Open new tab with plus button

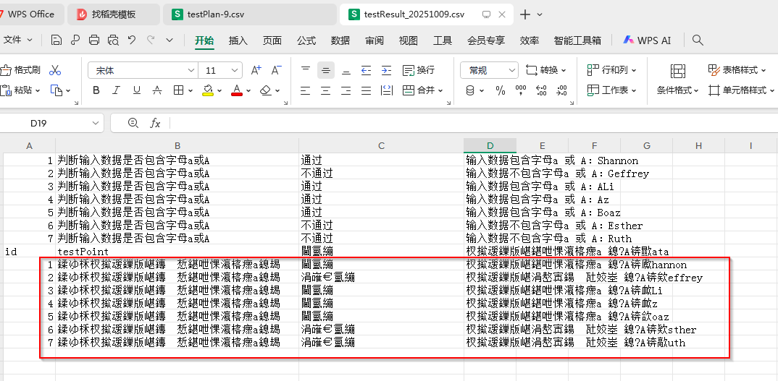(x=525, y=14)
